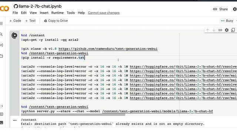Click the horizontal scrollbar under the code cell
This screenshot has width=237, height=133.
coord(73,115)
